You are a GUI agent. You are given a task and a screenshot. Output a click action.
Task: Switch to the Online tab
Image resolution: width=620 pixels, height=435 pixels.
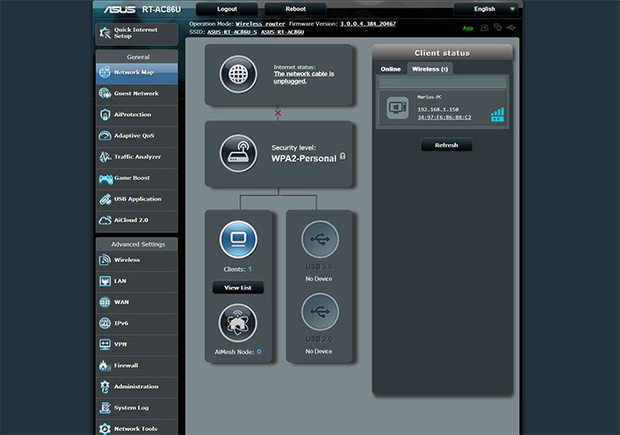[391, 69]
